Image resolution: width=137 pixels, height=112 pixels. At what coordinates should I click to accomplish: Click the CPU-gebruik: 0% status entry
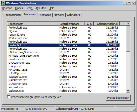pos(40,109)
